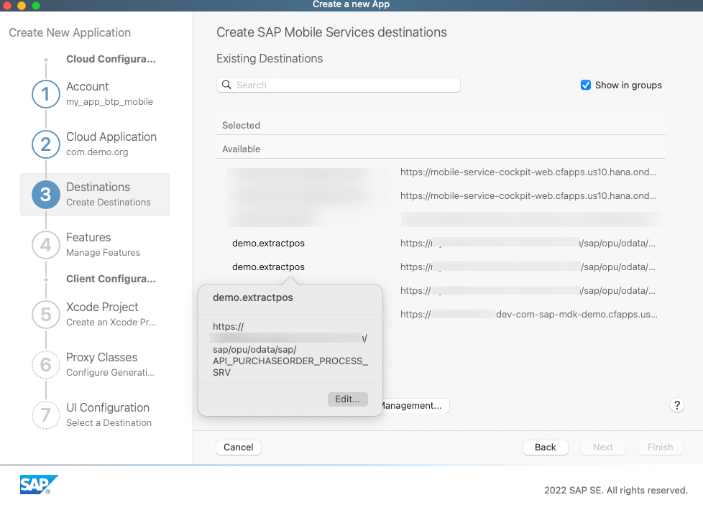Click the popover title demo.extractpos
The width and height of the screenshot is (703, 505).
click(253, 297)
